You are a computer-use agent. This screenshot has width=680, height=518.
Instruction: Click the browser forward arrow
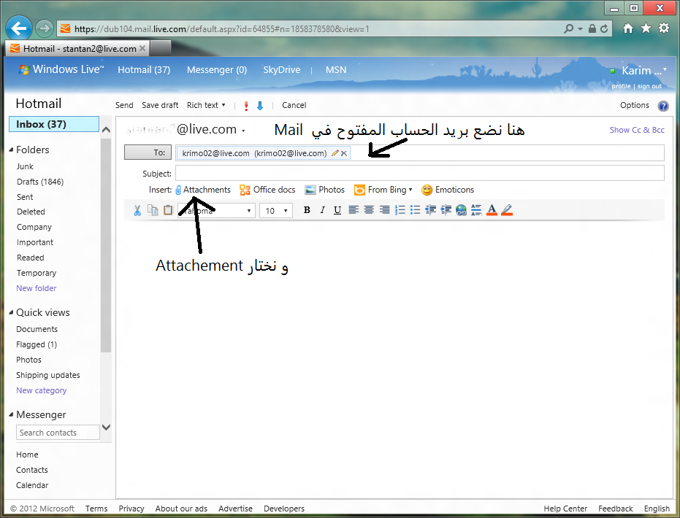point(44,28)
